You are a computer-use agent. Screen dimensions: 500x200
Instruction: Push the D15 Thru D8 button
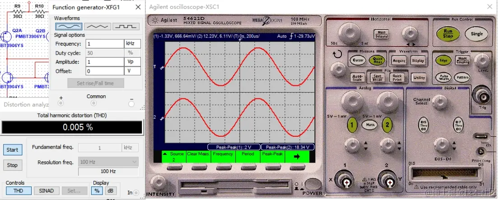(x=424, y=125)
